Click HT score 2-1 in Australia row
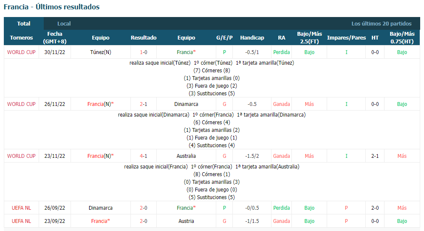 tap(375, 156)
